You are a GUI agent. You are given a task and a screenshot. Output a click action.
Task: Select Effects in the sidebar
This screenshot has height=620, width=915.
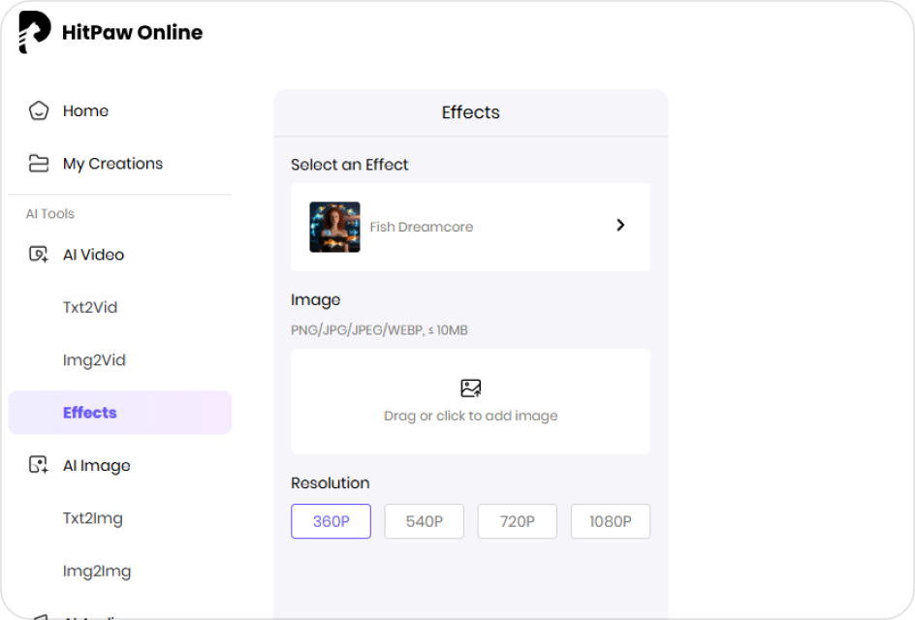pyautogui.click(x=90, y=413)
